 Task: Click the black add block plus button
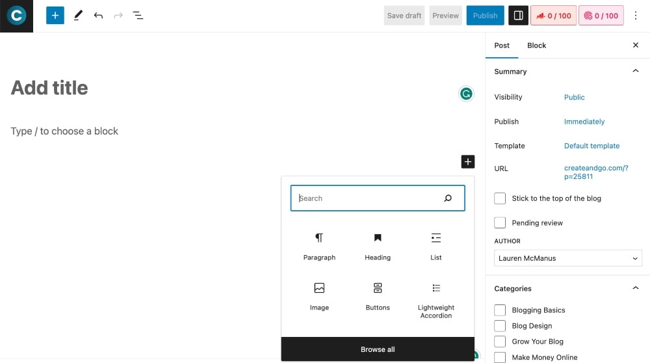pyautogui.click(x=467, y=162)
